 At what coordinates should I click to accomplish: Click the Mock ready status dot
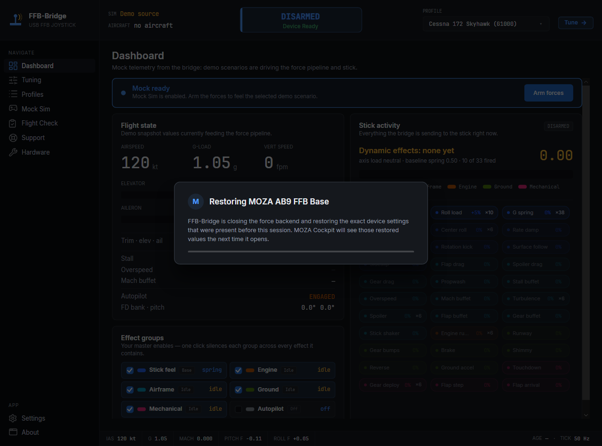pos(123,93)
